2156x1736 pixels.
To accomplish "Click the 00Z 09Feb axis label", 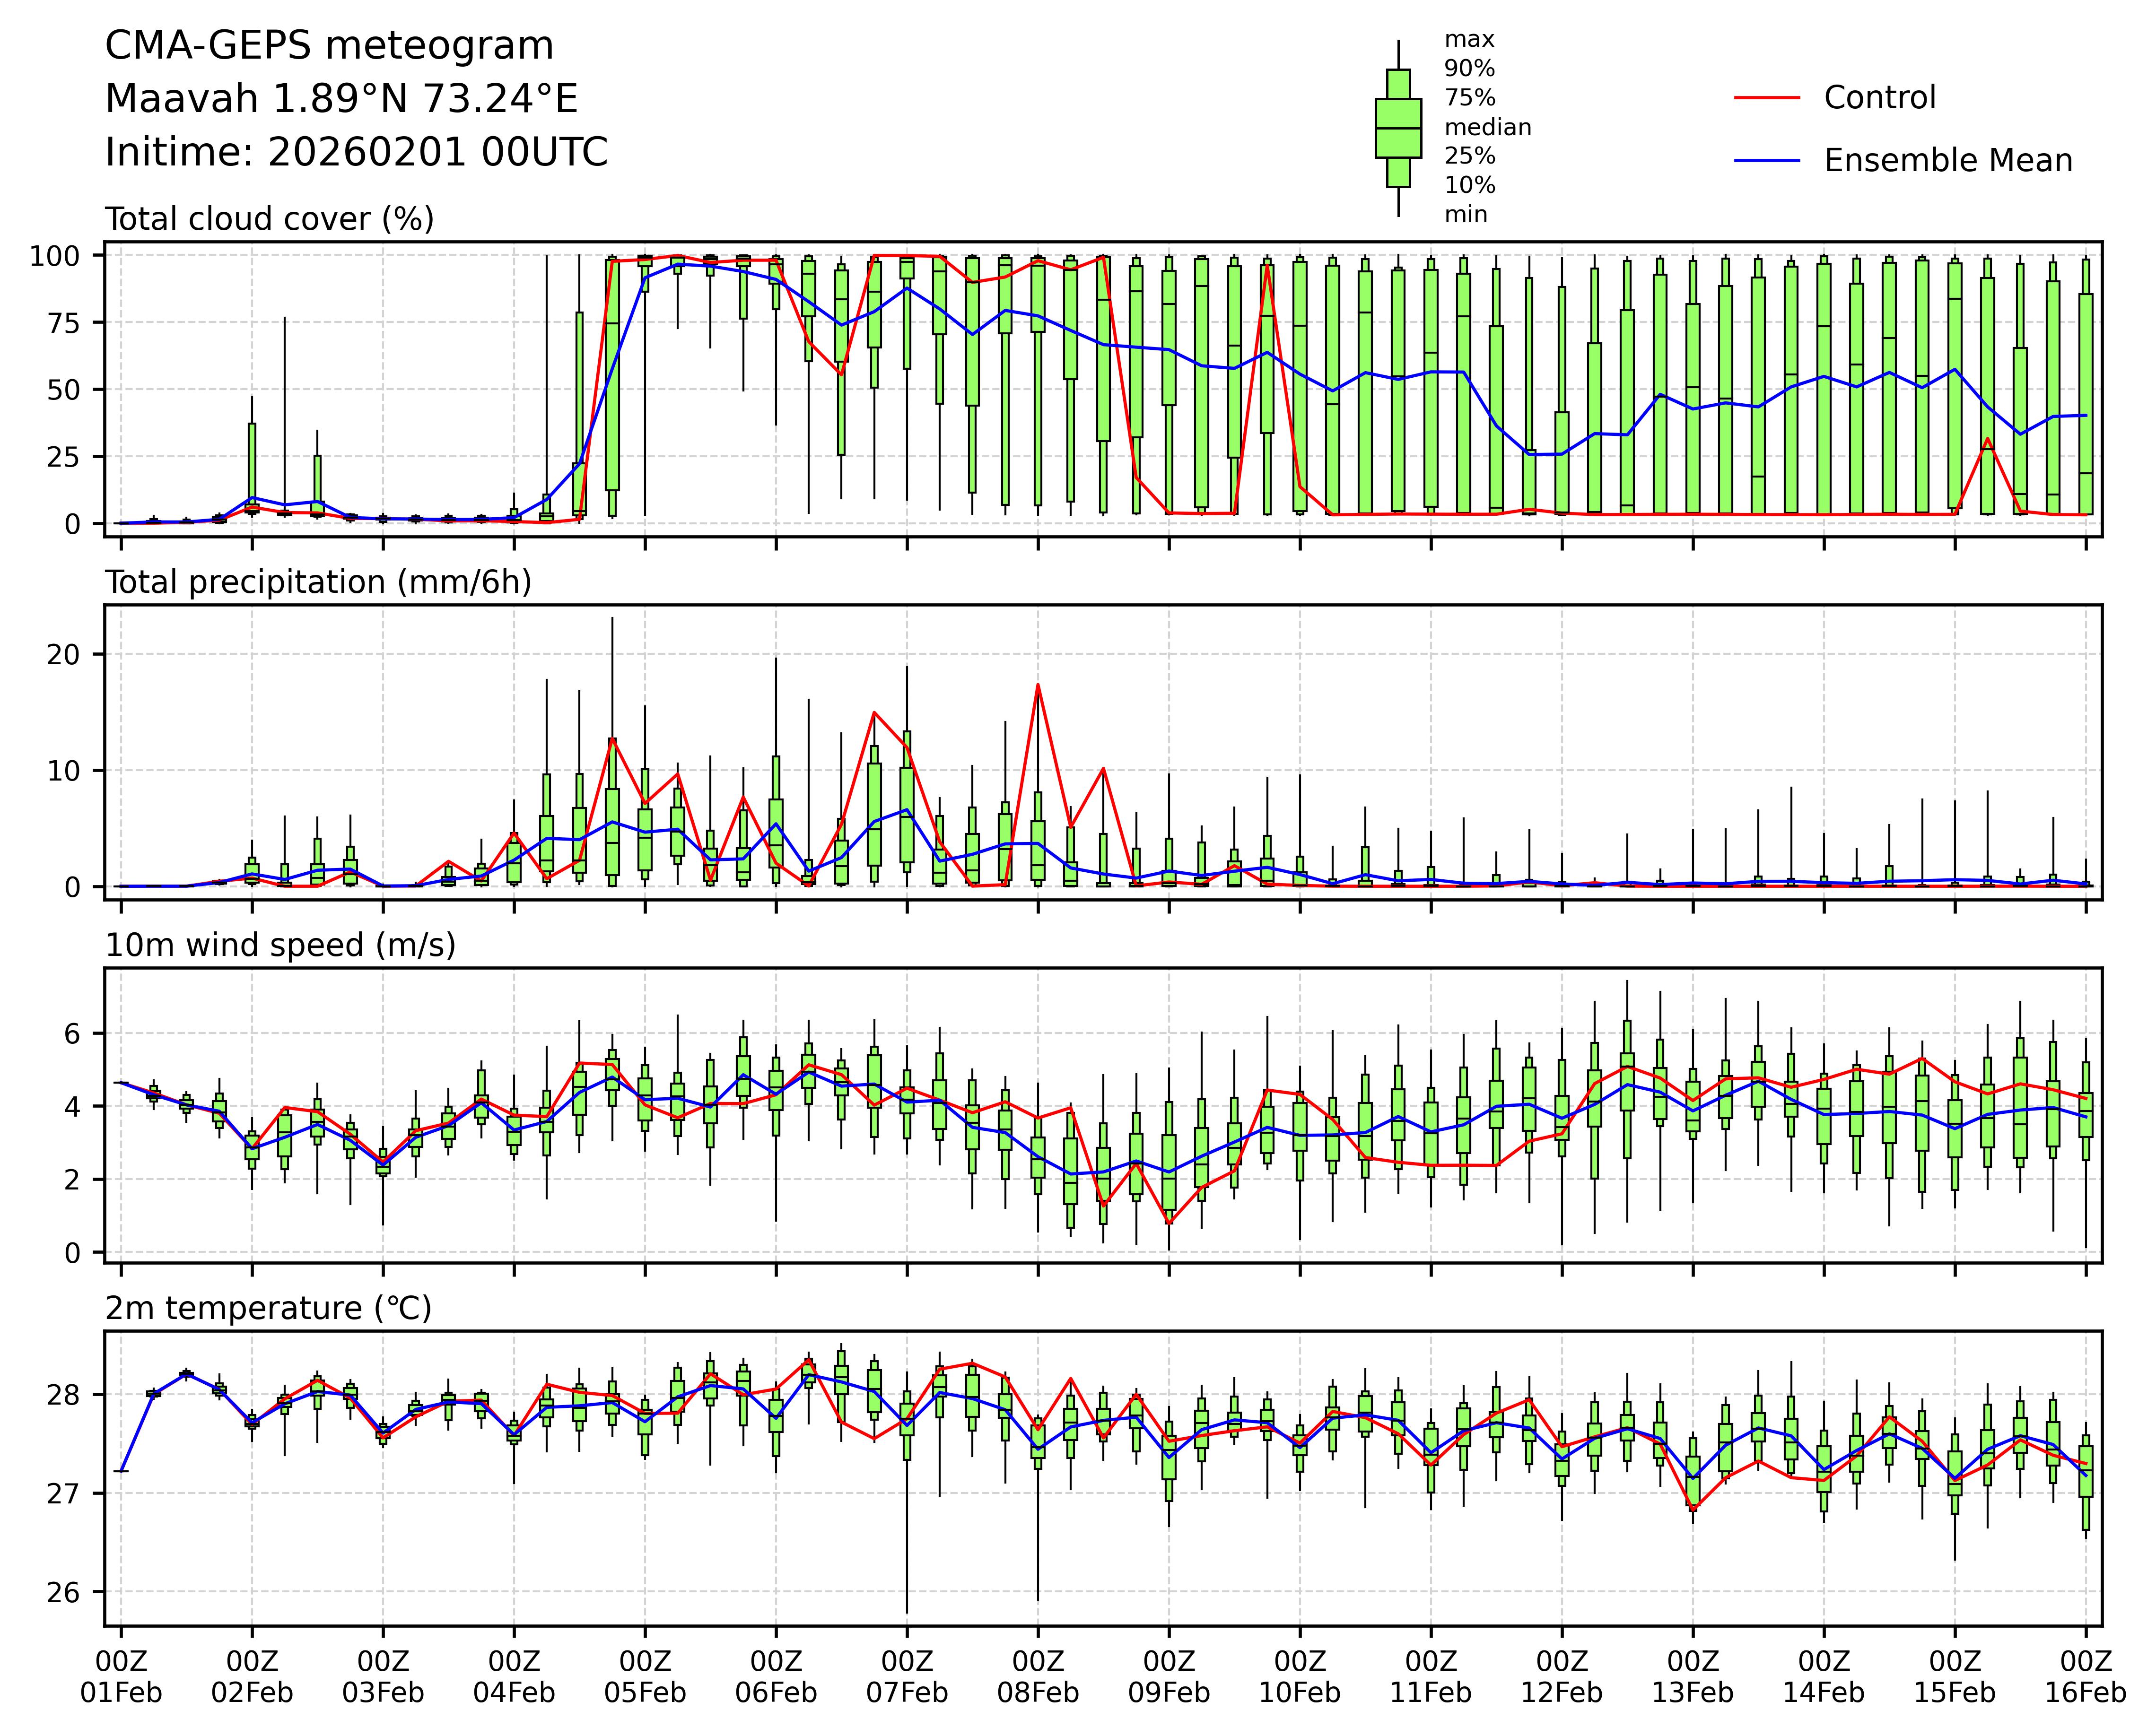I will [x=1169, y=1677].
